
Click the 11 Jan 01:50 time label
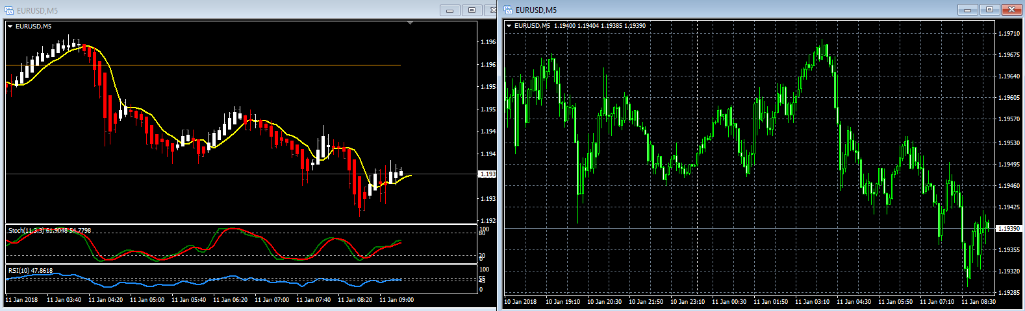[770, 302]
